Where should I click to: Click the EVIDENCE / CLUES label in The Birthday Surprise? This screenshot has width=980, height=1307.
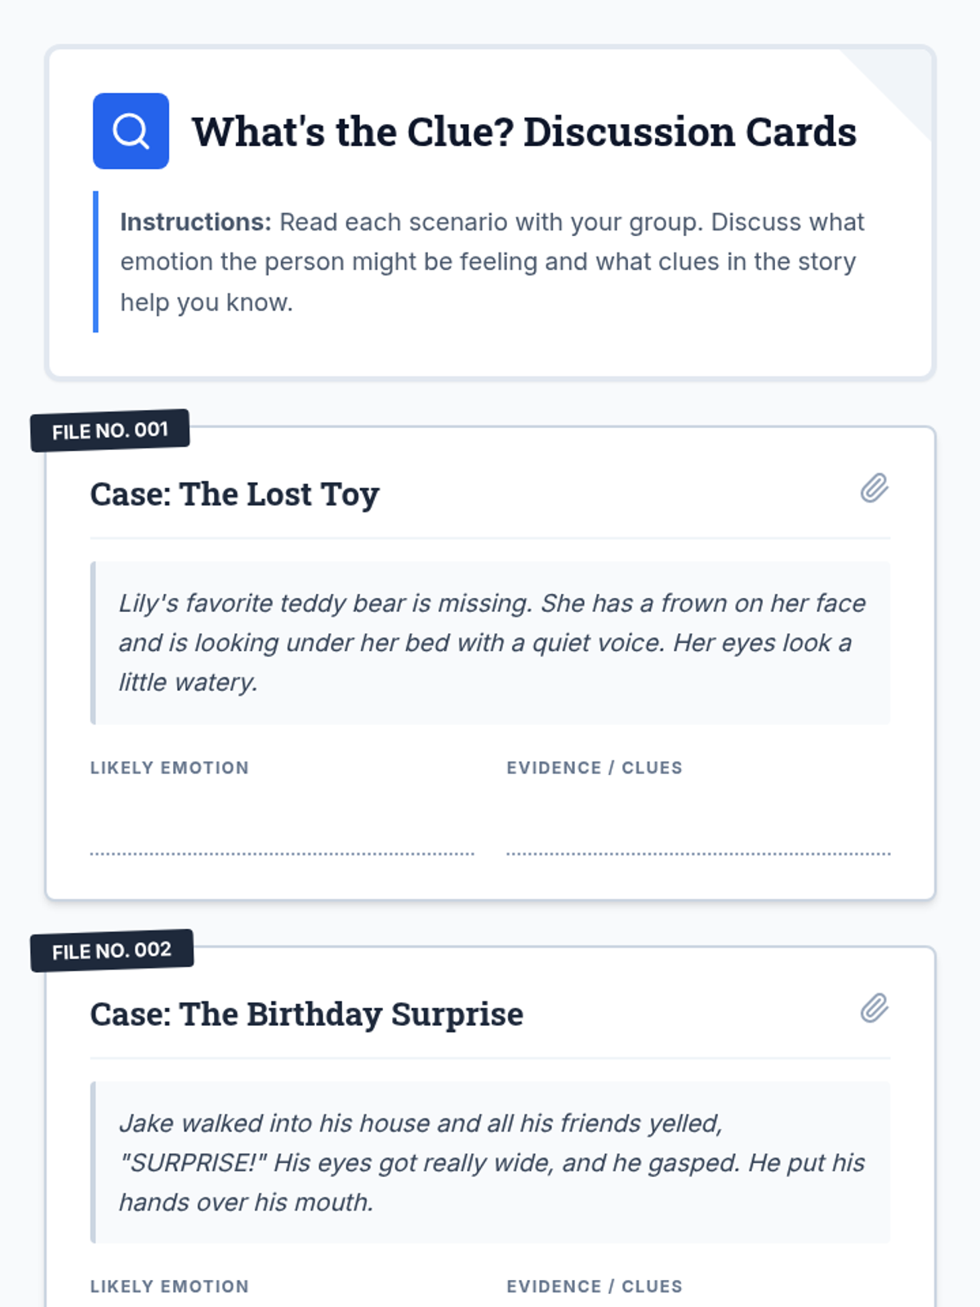595,1287
